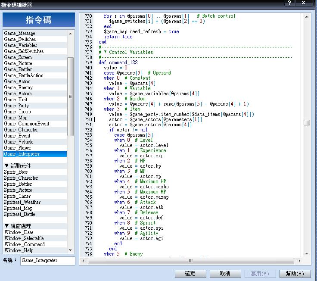Click code editor scroll up arrow
This screenshot has height=281, width=317.
tap(307, 17)
